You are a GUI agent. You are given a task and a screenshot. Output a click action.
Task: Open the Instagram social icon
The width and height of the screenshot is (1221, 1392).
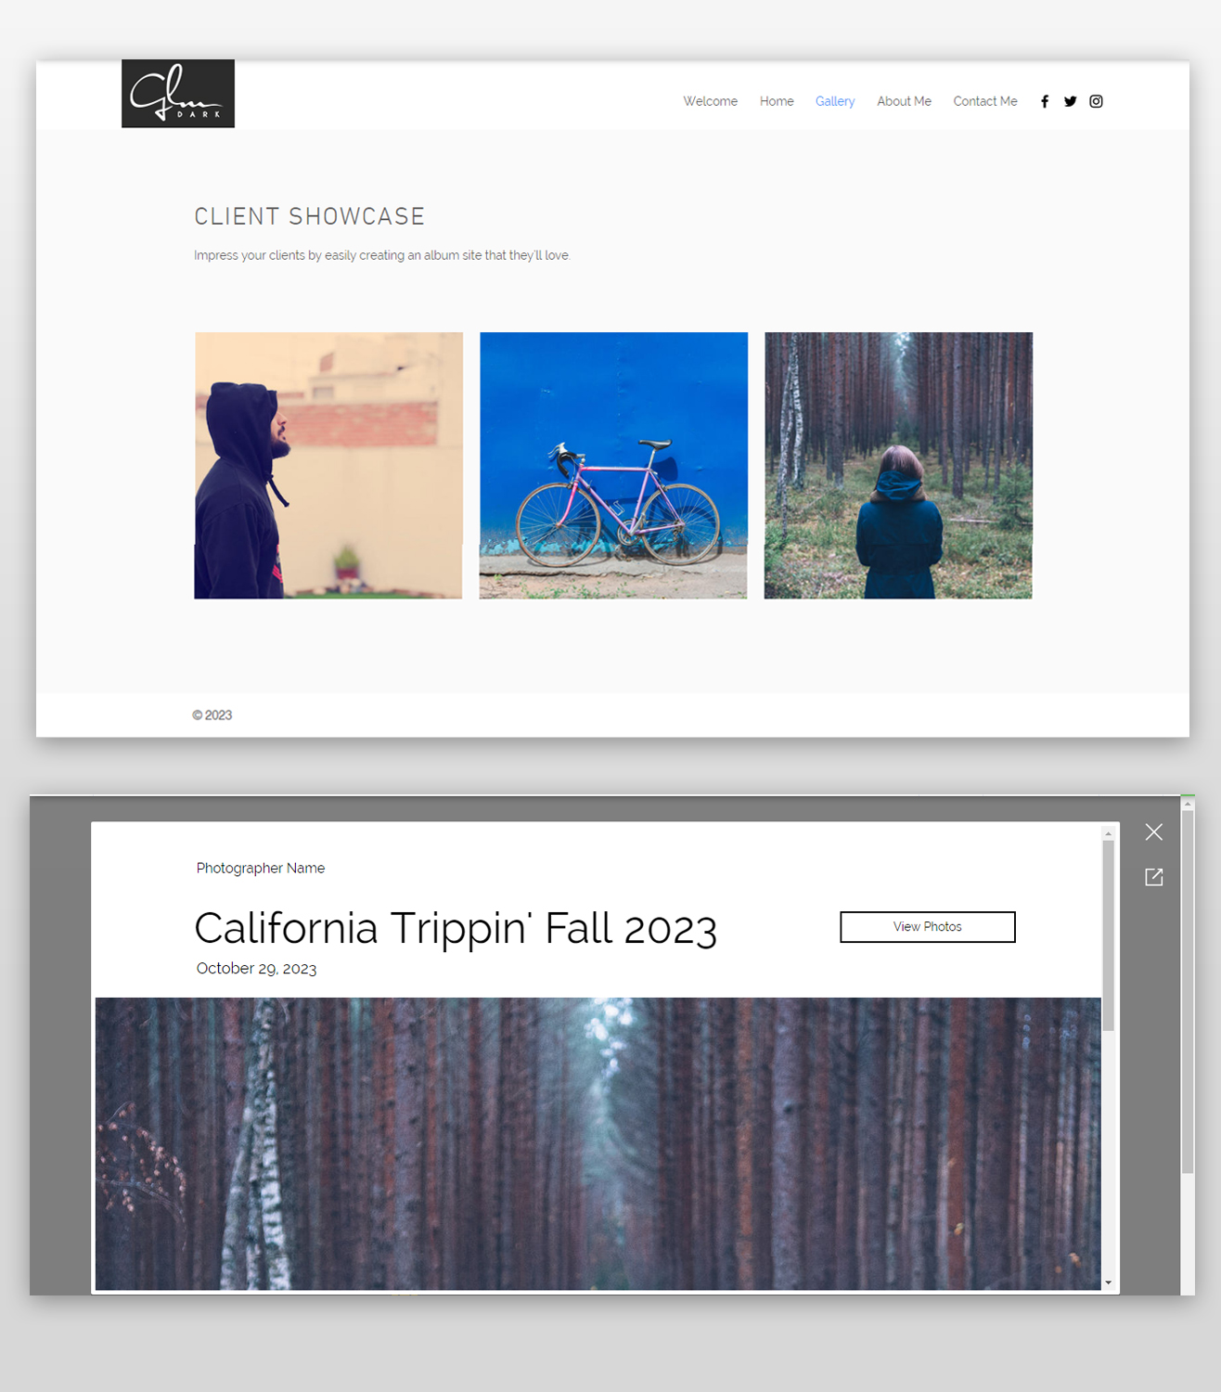1096,101
